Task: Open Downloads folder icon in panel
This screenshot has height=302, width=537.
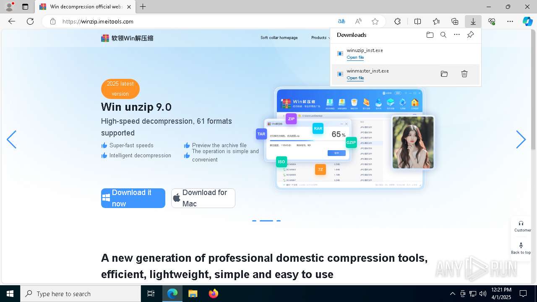Action: click(x=430, y=35)
